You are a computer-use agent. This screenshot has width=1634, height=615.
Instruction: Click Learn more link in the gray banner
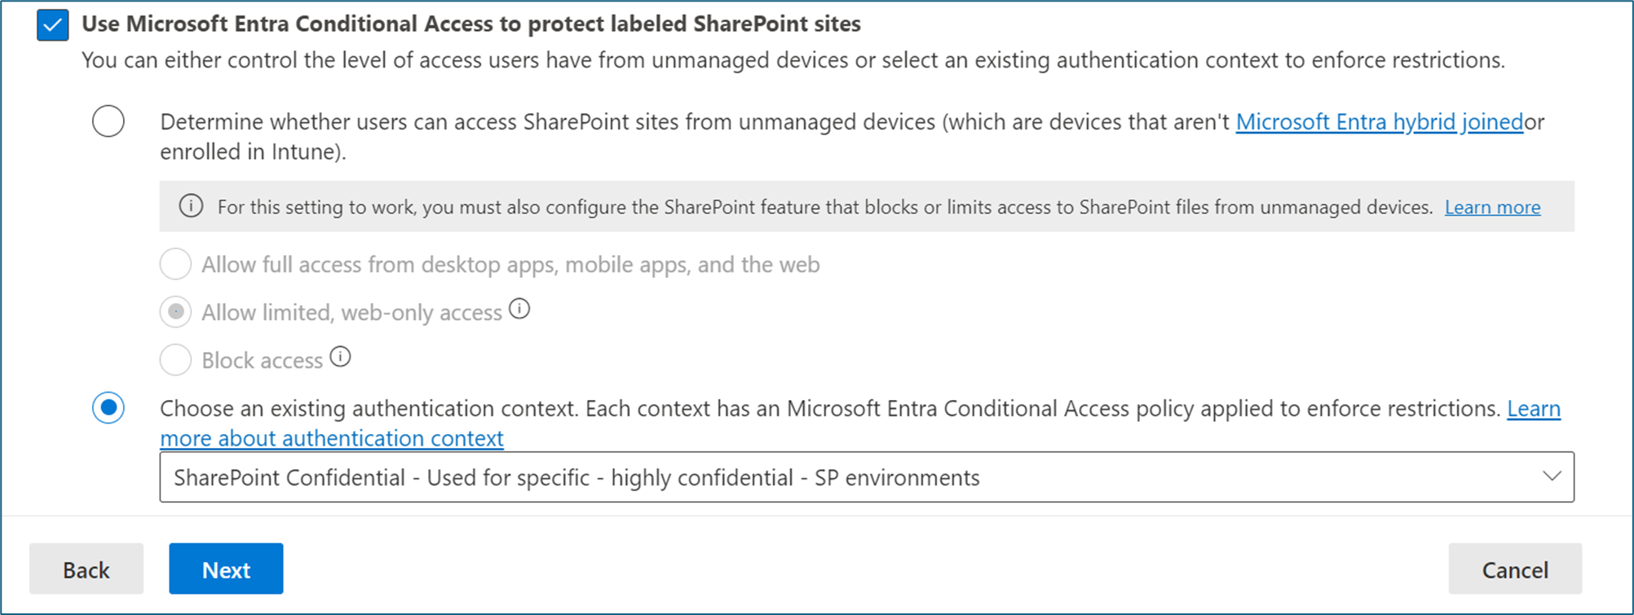(x=1492, y=208)
